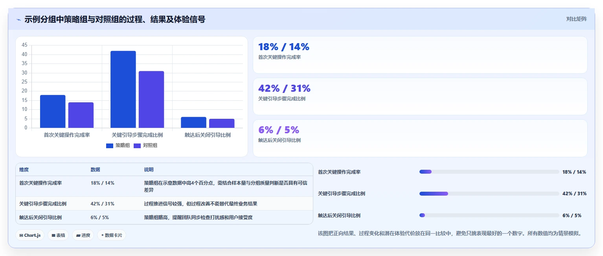The image size is (603, 256).
Task: Click the chart x-axis label 关键引导步骤完成比例
Action: tap(137, 135)
